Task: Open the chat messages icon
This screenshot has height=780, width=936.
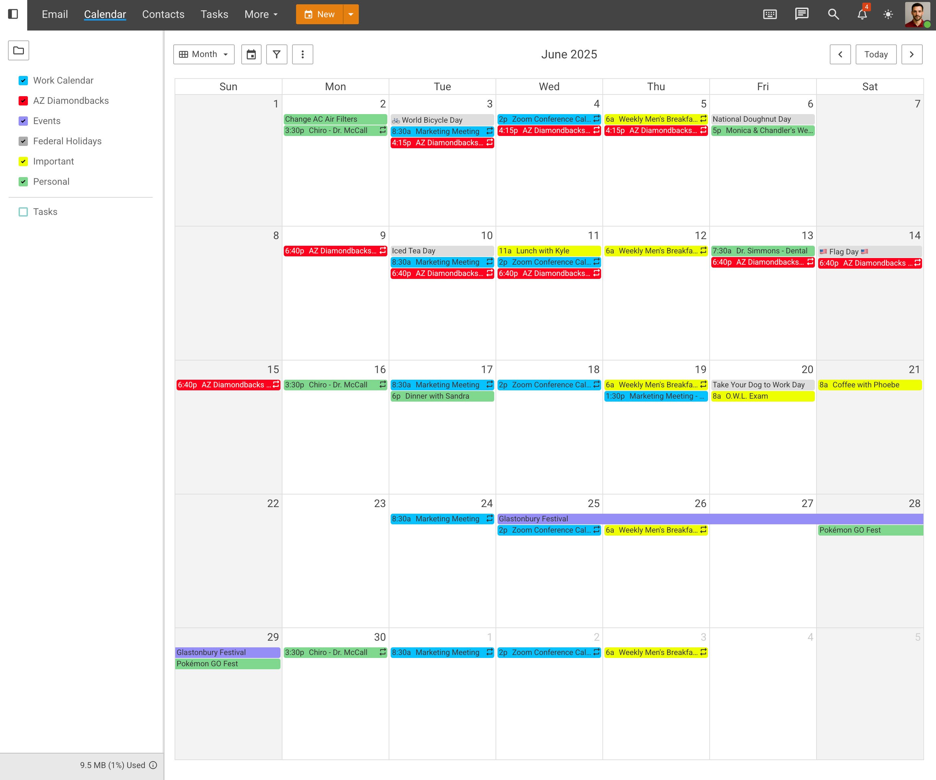Action: [801, 14]
